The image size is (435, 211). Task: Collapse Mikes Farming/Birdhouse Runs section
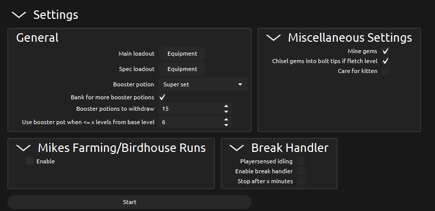[23, 147]
